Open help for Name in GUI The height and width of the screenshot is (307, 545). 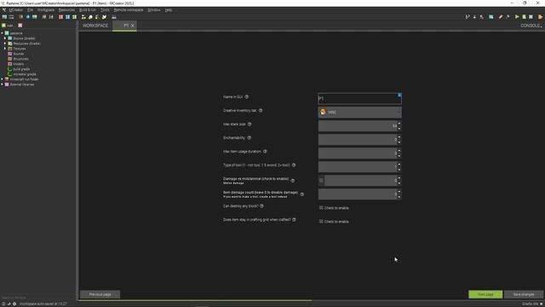[246, 96]
